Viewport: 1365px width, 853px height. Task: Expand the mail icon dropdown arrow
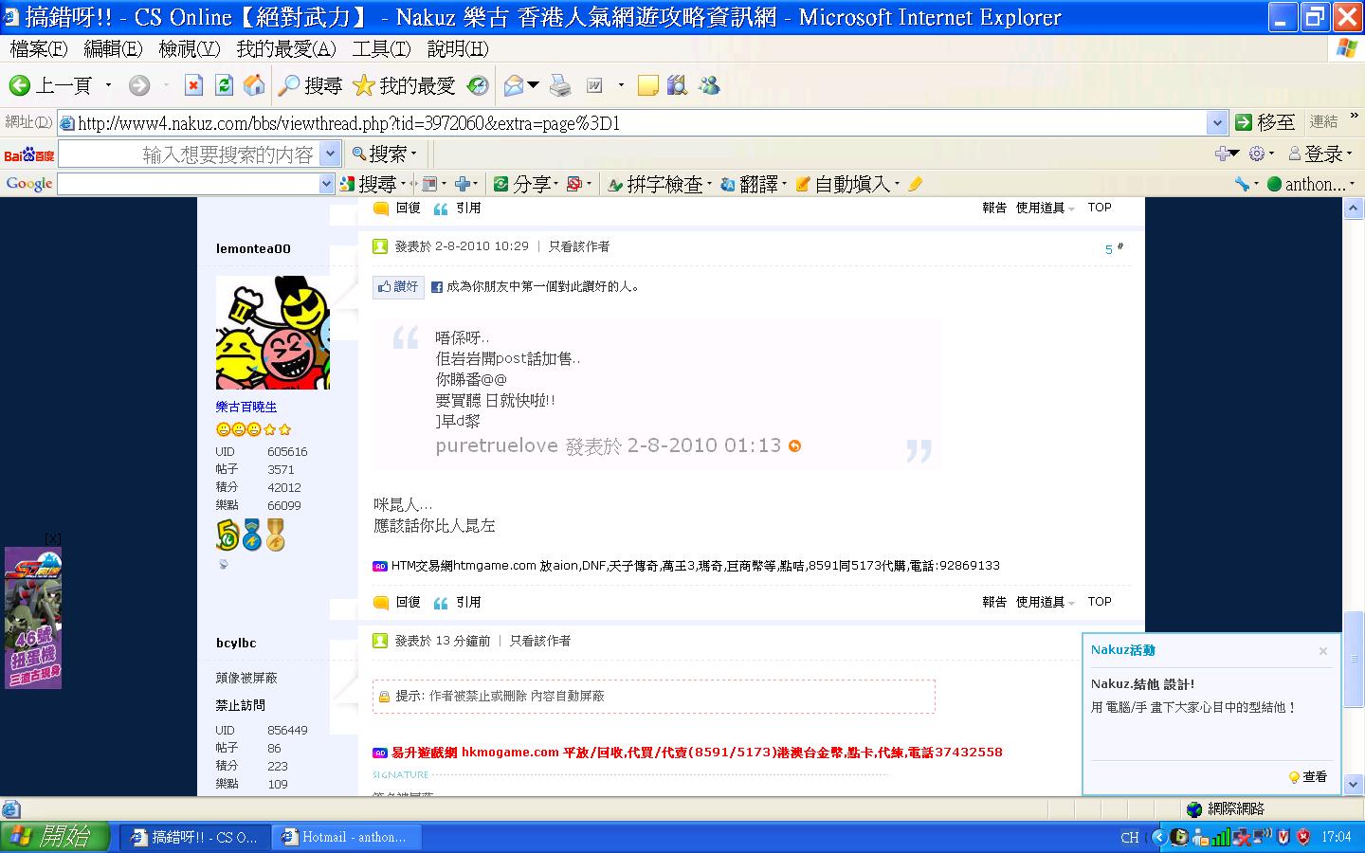click(x=534, y=86)
